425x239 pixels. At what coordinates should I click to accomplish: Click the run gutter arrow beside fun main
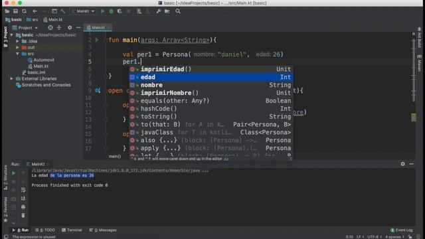coord(97,40)
